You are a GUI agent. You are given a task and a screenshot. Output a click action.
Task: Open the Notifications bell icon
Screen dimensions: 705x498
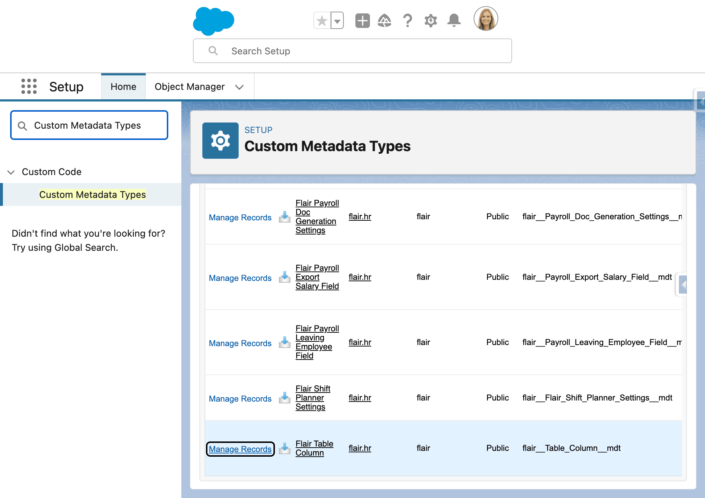click(454, 21)
